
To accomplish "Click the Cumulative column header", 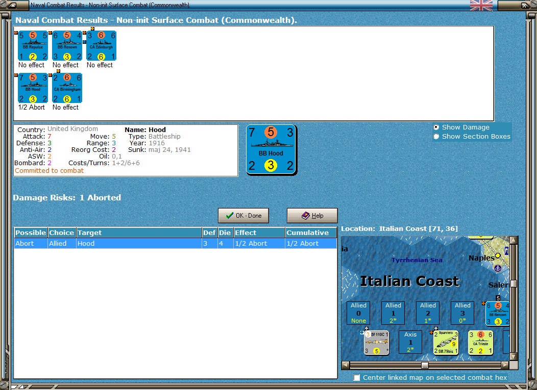I will [311, 232].
